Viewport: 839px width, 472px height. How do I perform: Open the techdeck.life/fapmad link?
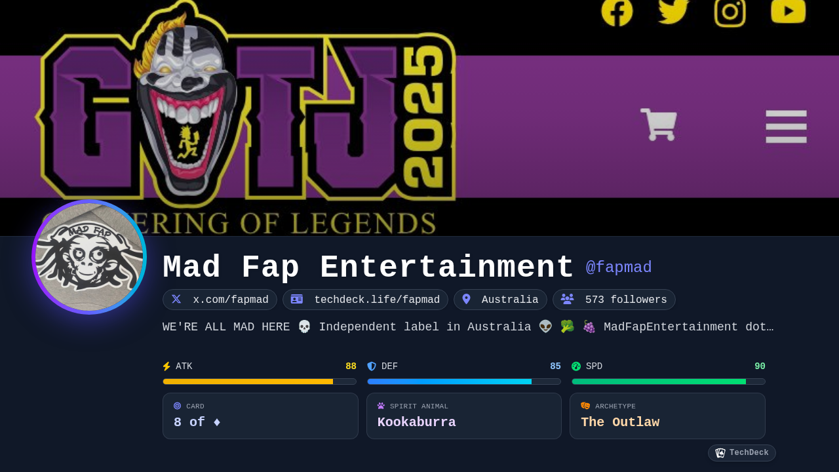[x=365, y=300]
